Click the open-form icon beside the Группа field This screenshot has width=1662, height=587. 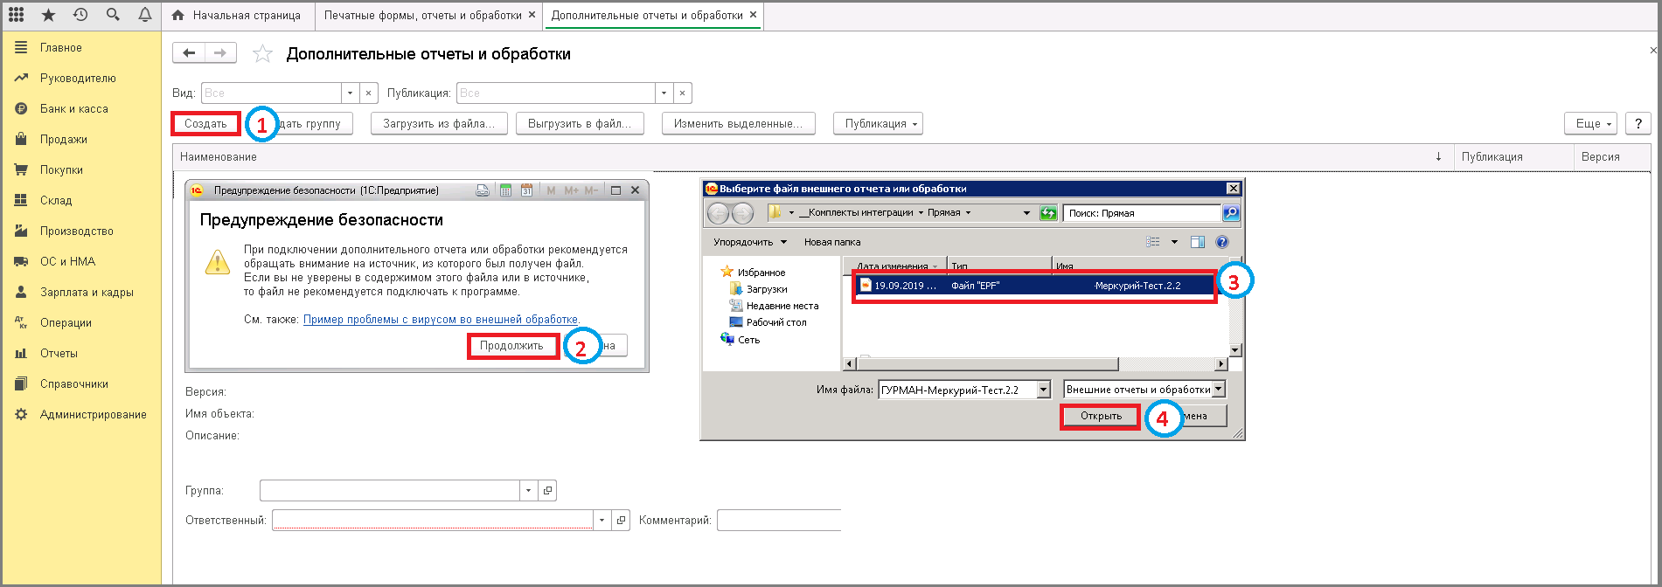(548, 491)
